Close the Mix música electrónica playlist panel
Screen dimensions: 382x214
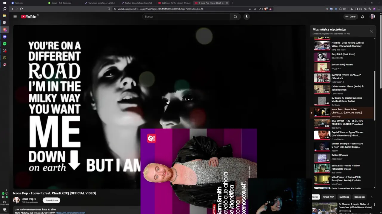(371, 31)
